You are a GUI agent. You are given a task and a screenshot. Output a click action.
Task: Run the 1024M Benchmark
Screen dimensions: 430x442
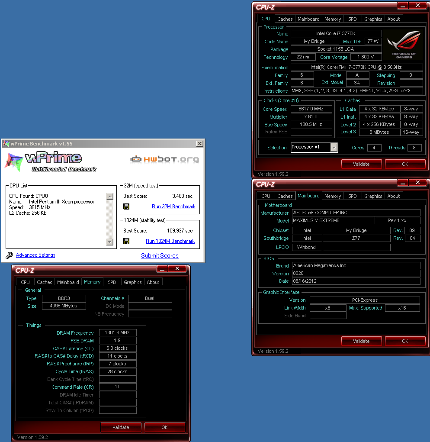[x=170, y=241]
